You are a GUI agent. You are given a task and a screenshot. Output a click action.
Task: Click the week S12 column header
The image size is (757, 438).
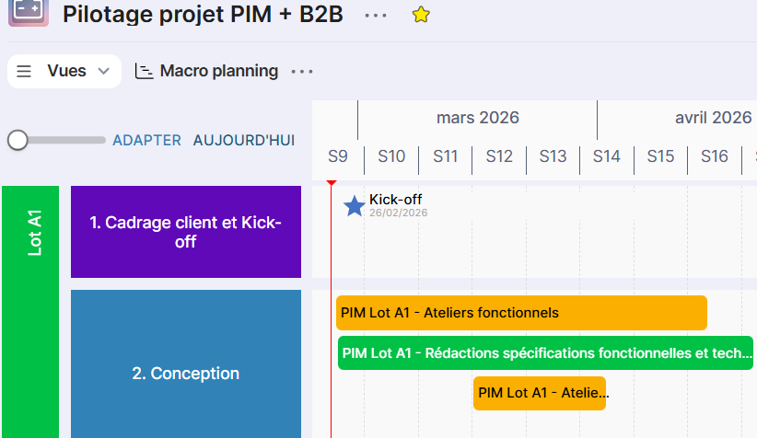(x=499, y=156)
